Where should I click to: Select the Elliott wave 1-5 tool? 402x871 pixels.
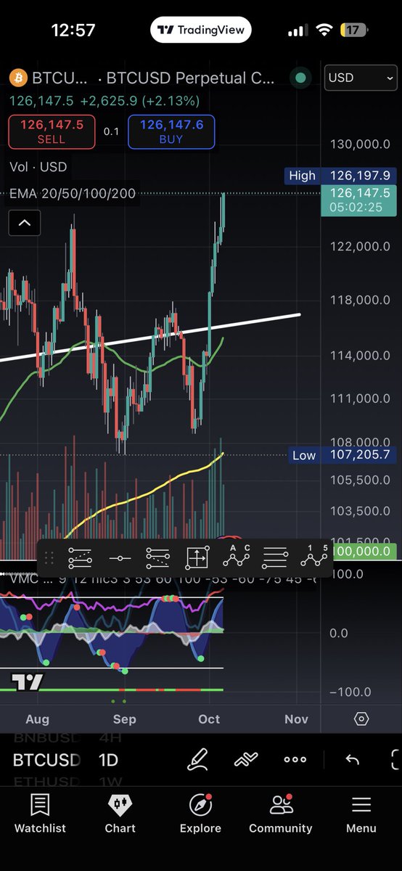tap(314, 556)
